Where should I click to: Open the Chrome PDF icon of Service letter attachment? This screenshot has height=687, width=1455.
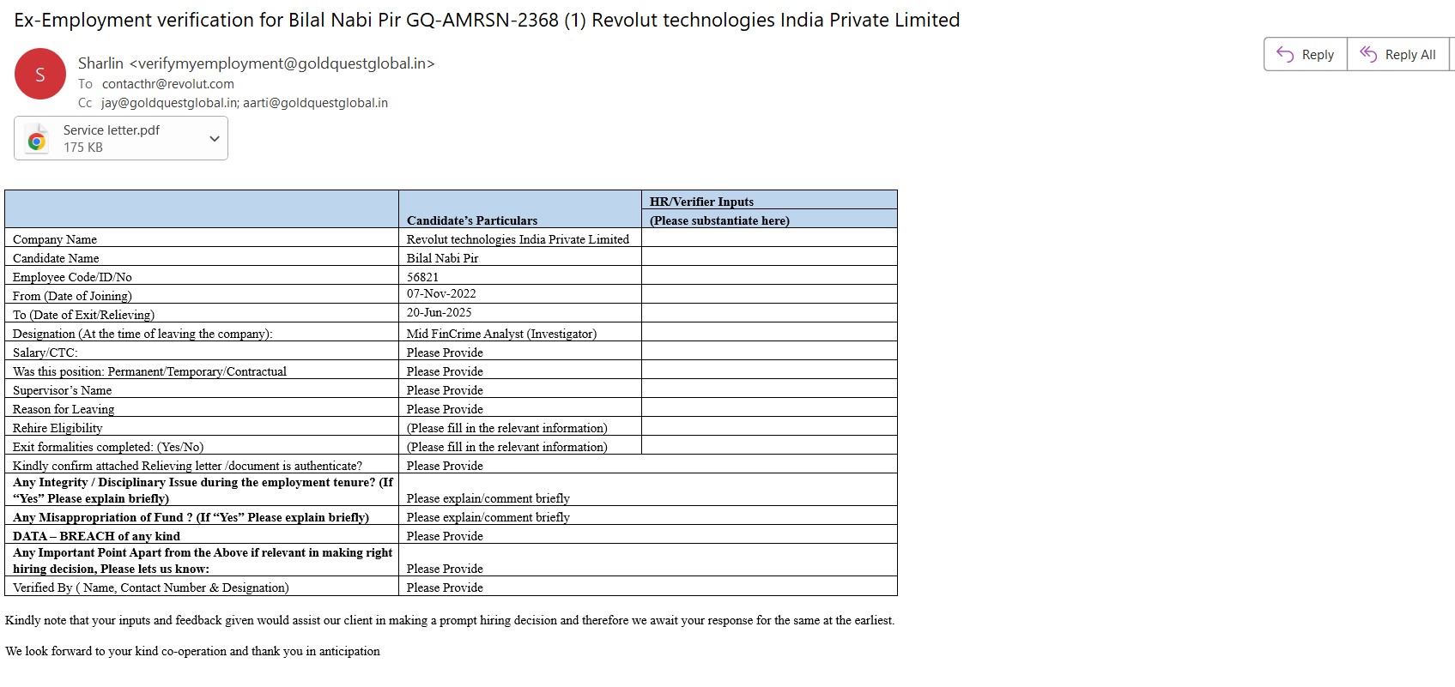click(x=37, y=139)
